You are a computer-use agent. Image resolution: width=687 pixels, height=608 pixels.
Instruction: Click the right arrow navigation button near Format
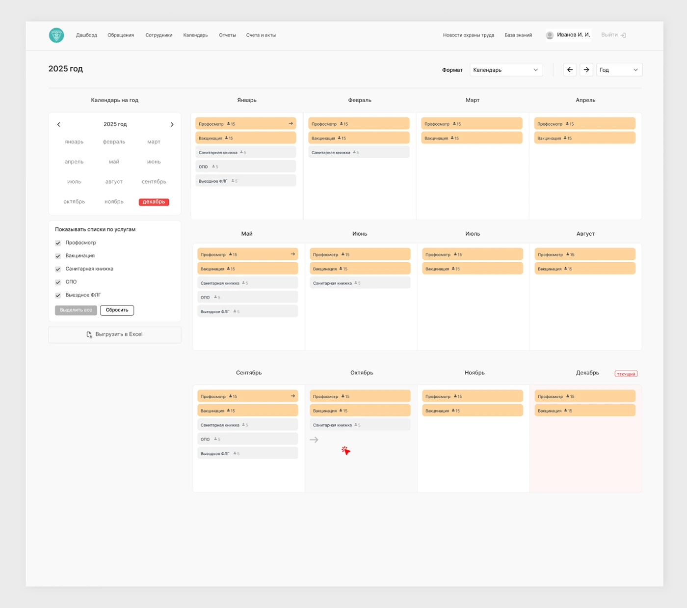coord(586,70)
